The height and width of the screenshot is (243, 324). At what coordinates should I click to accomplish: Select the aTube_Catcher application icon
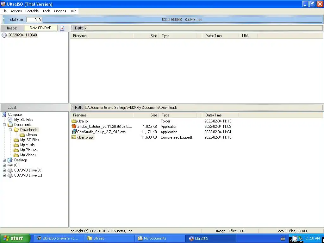[x=74, y=126]
